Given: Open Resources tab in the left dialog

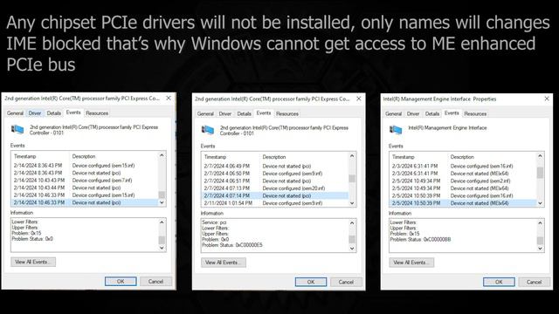Looking at the screenshot, I should pyautogui.click(x=97, y=113).
